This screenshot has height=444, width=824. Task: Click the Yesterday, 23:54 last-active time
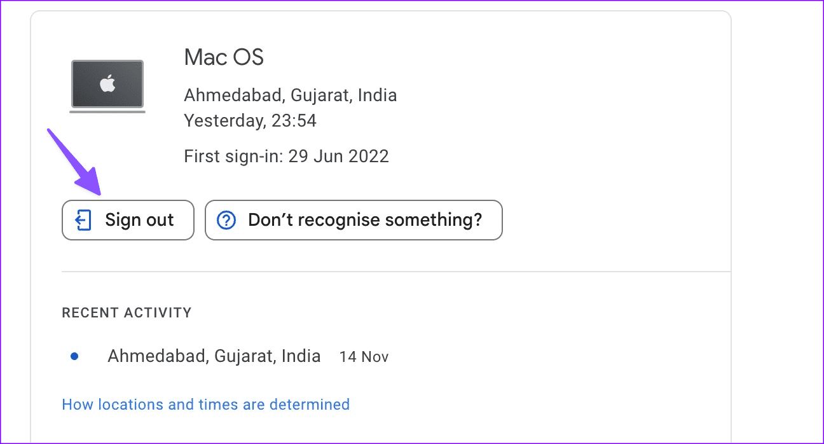[250, 121]
